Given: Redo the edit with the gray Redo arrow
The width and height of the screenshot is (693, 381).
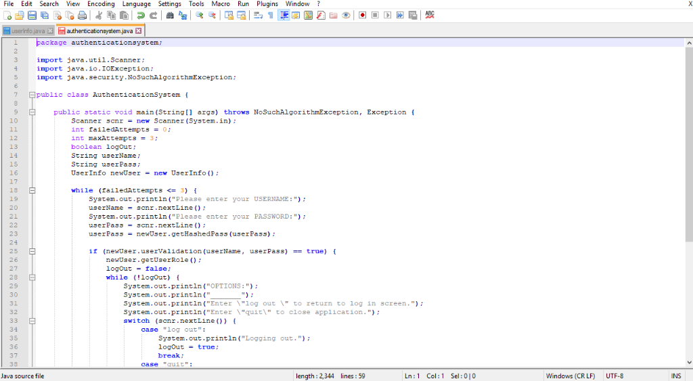Looking at the screenshot, I should click(x=154, y=16).
